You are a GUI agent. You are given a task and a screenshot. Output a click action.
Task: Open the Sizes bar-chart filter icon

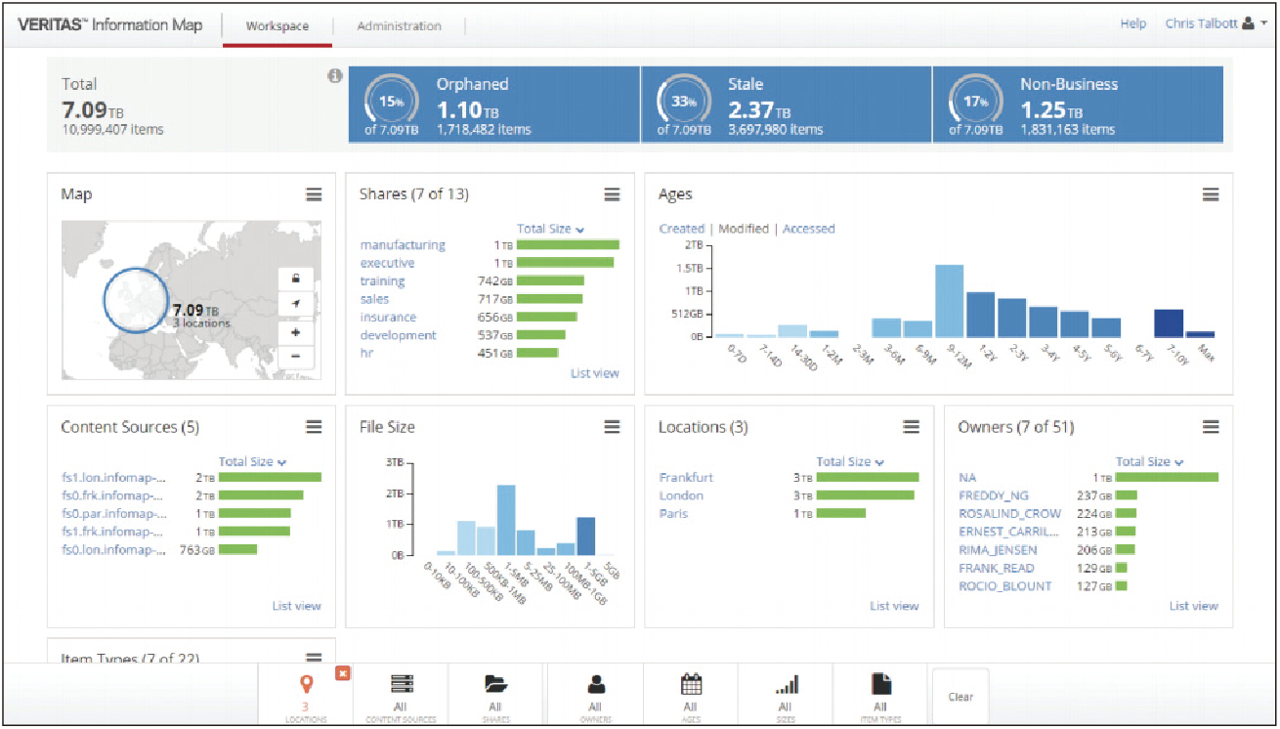(785, 684)
